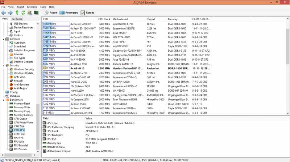Select the Anti-Spyware entry
Image resolution: width=290 pixels, height=162 pixels.
pos(21,85)
